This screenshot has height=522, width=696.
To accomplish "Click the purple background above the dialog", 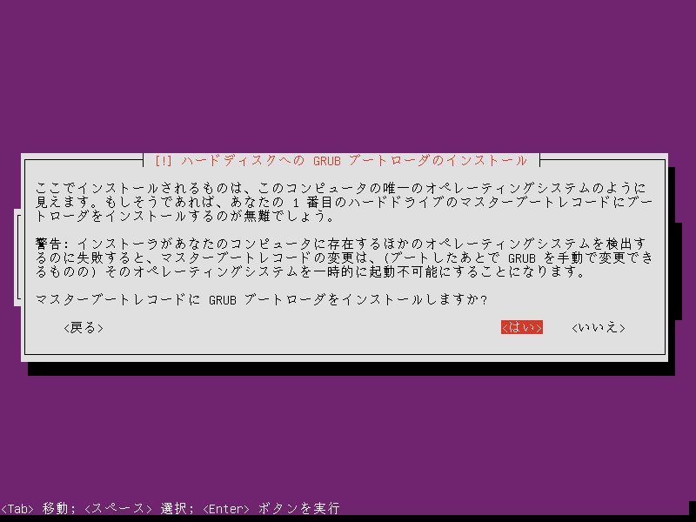I will click(x=348, y=78).
